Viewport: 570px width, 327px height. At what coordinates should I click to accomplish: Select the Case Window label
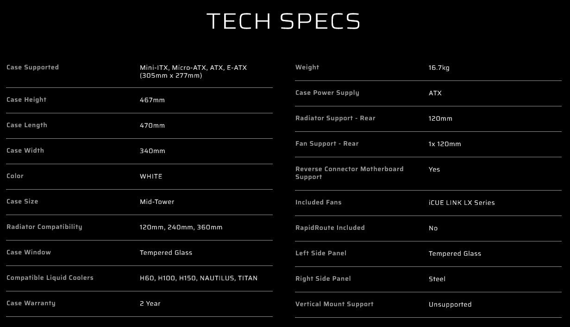tap(29, 253)
